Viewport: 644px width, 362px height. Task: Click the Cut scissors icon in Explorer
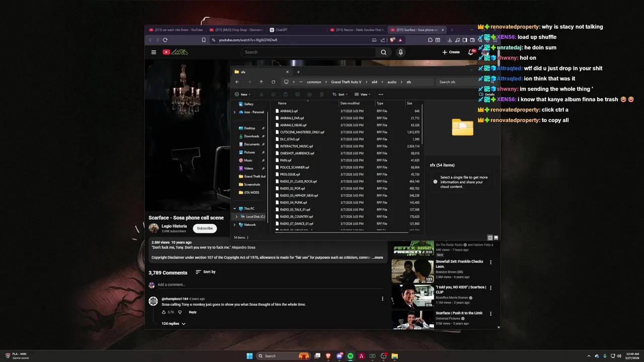[x=261, y=94]
